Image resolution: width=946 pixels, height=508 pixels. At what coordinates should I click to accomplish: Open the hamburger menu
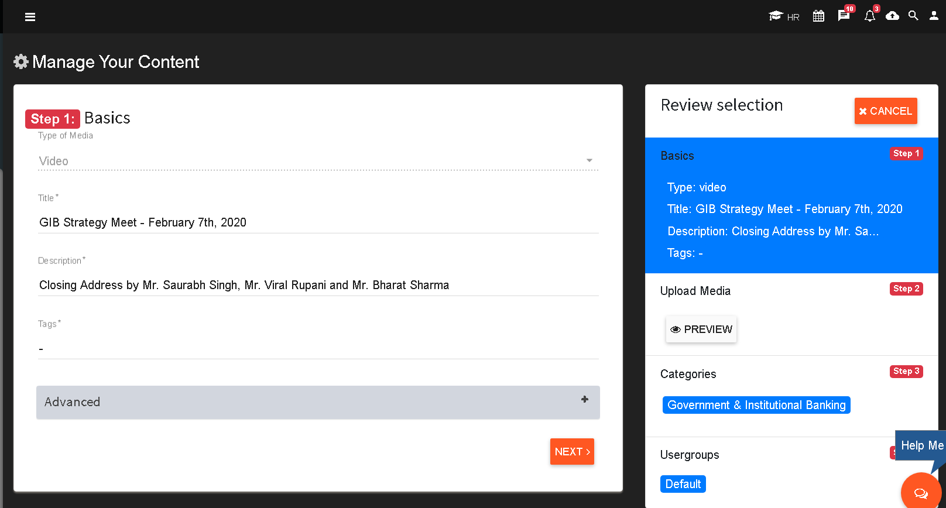coord(30,17)
